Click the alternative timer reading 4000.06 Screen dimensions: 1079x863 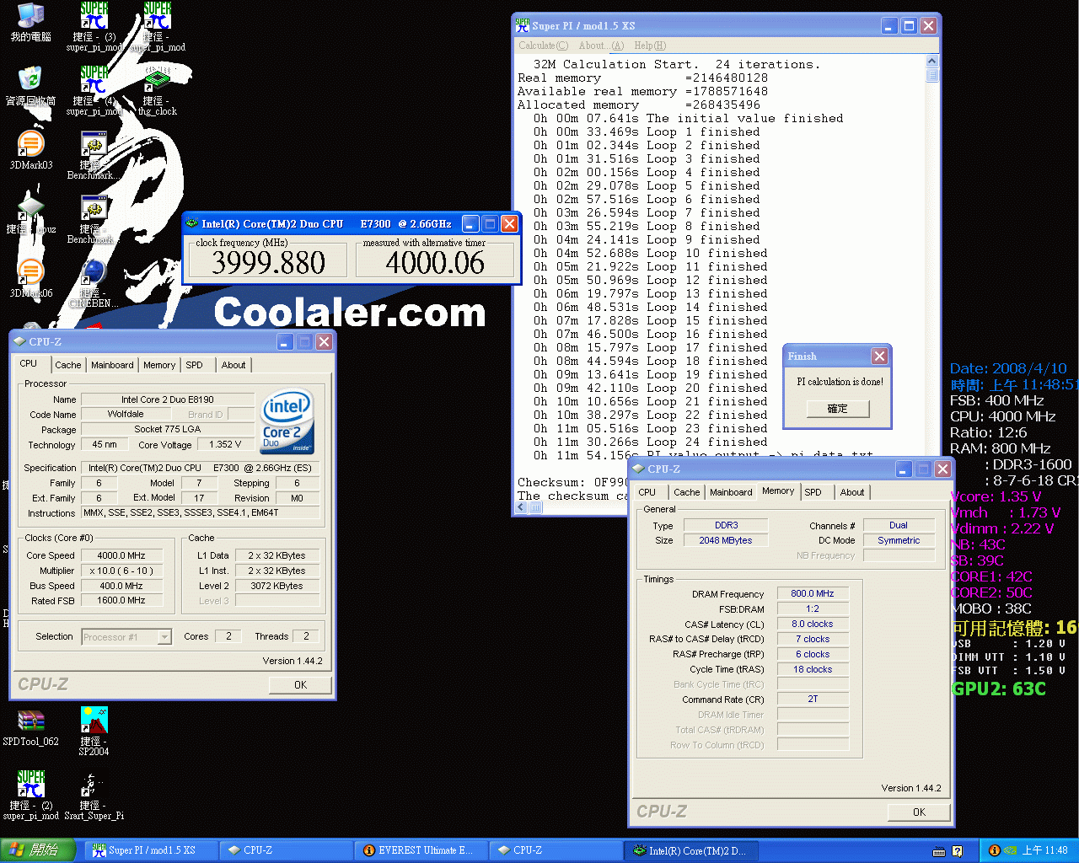(x=435, y=263)
